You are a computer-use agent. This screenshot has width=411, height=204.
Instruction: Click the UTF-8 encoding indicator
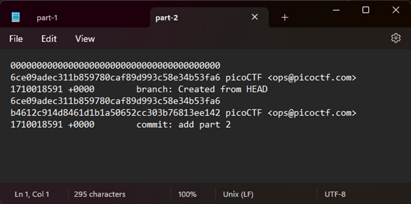335,194
